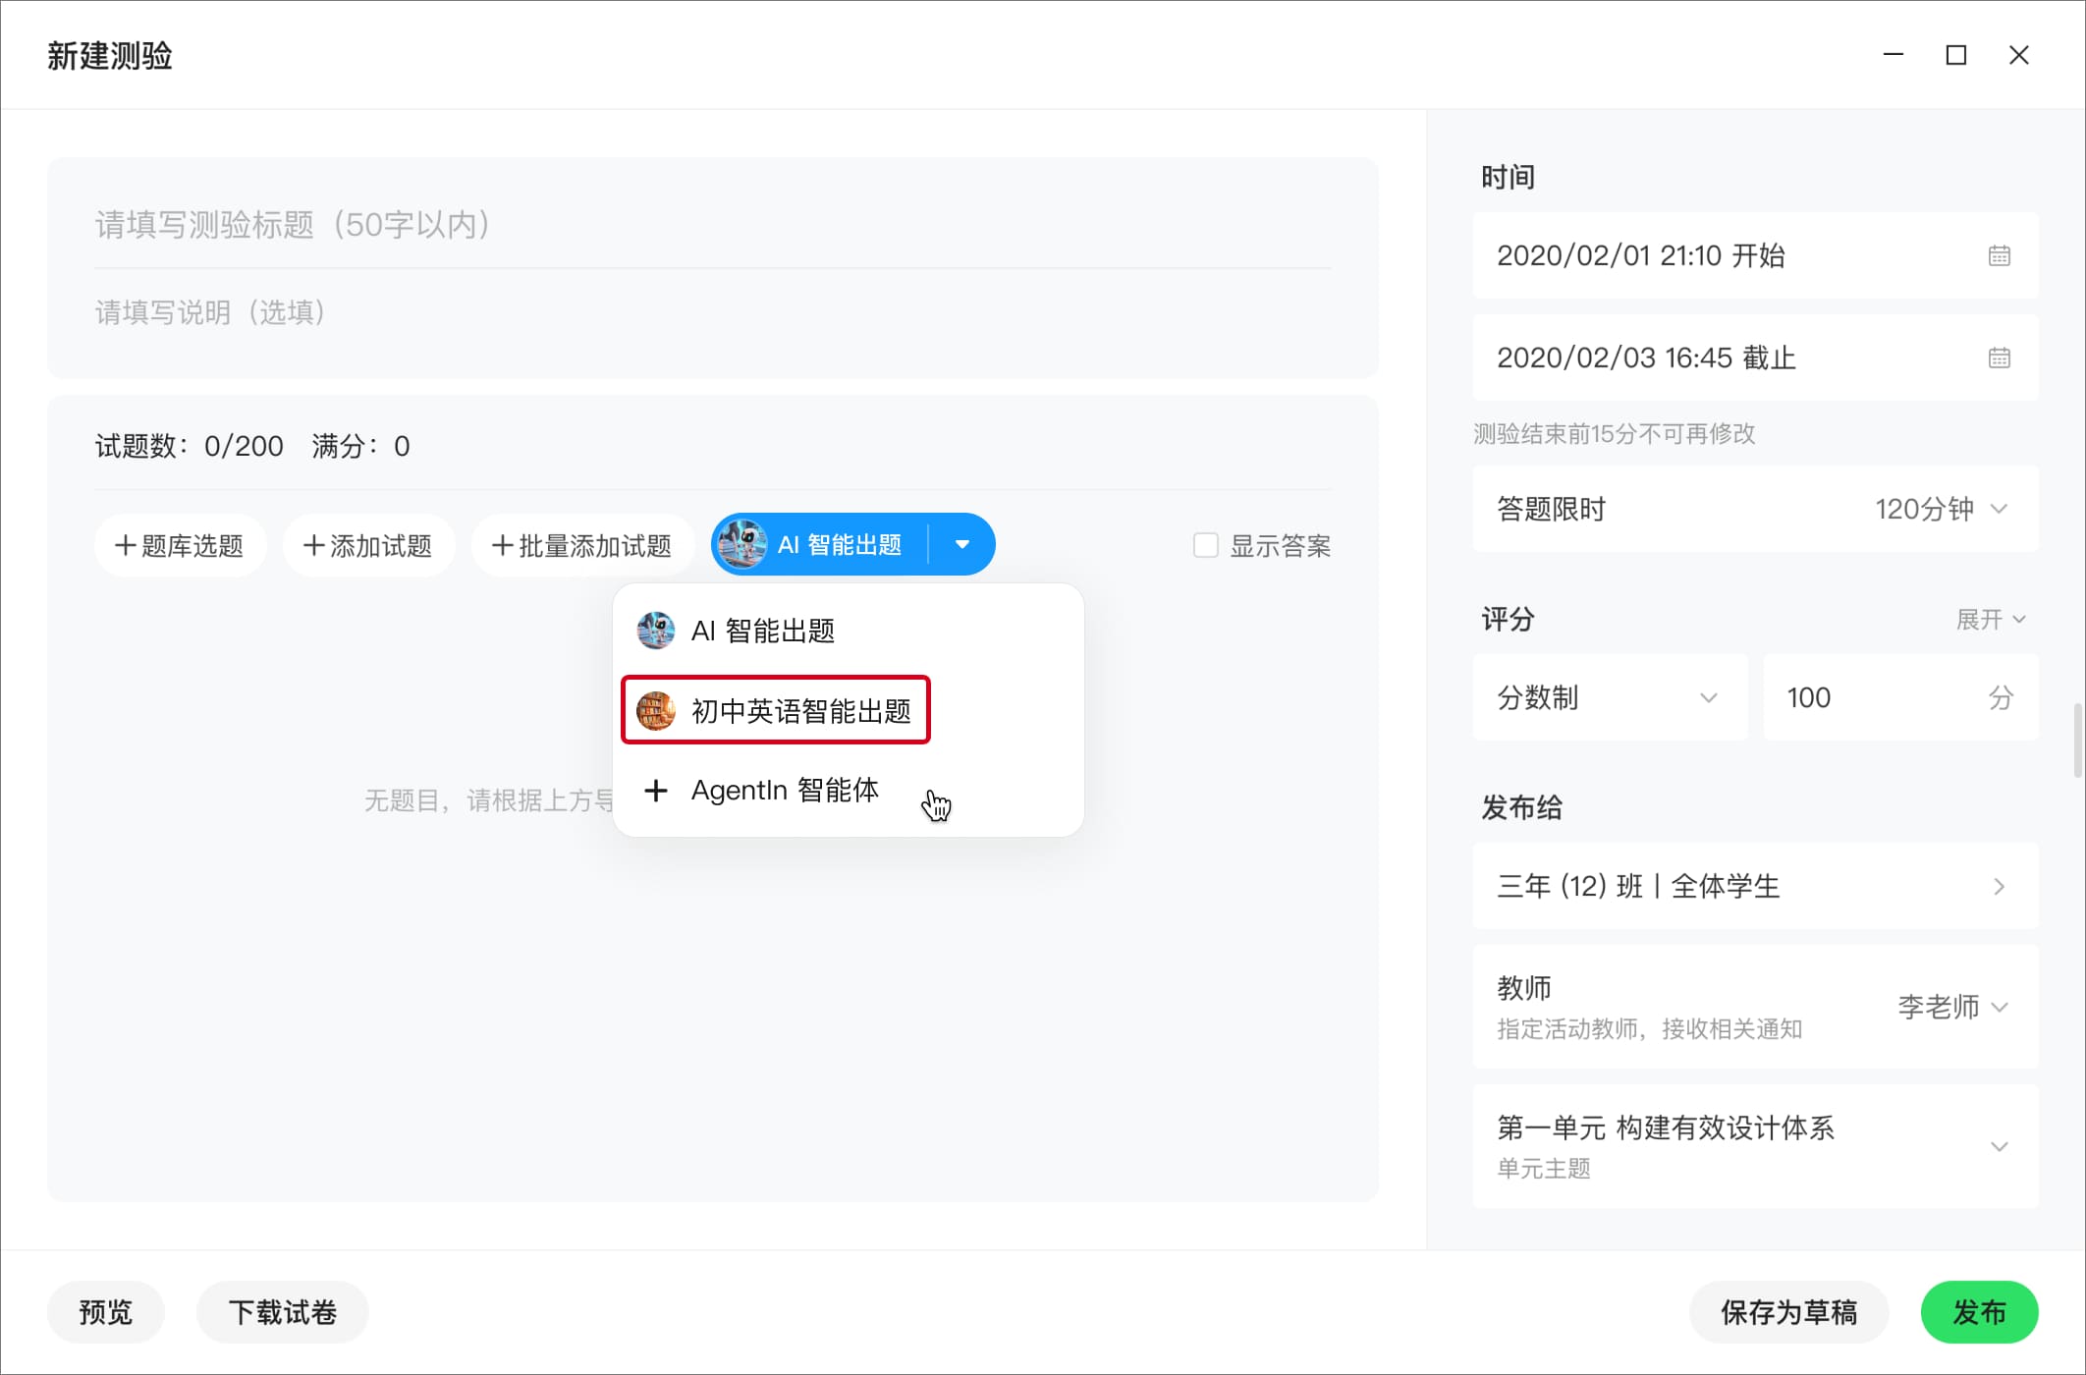Image resolution: width=2086 pixels, height=1375 pixels.
Task: Choose 初中英语智能出题 from the menu
Action: 799,710
